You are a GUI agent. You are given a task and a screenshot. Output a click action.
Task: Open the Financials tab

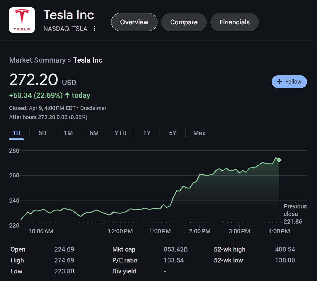(234, 22)
